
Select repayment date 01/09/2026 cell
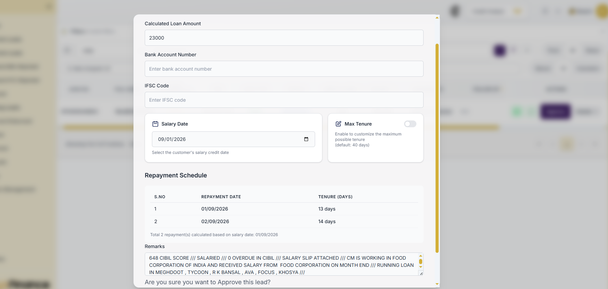(215, 209)
